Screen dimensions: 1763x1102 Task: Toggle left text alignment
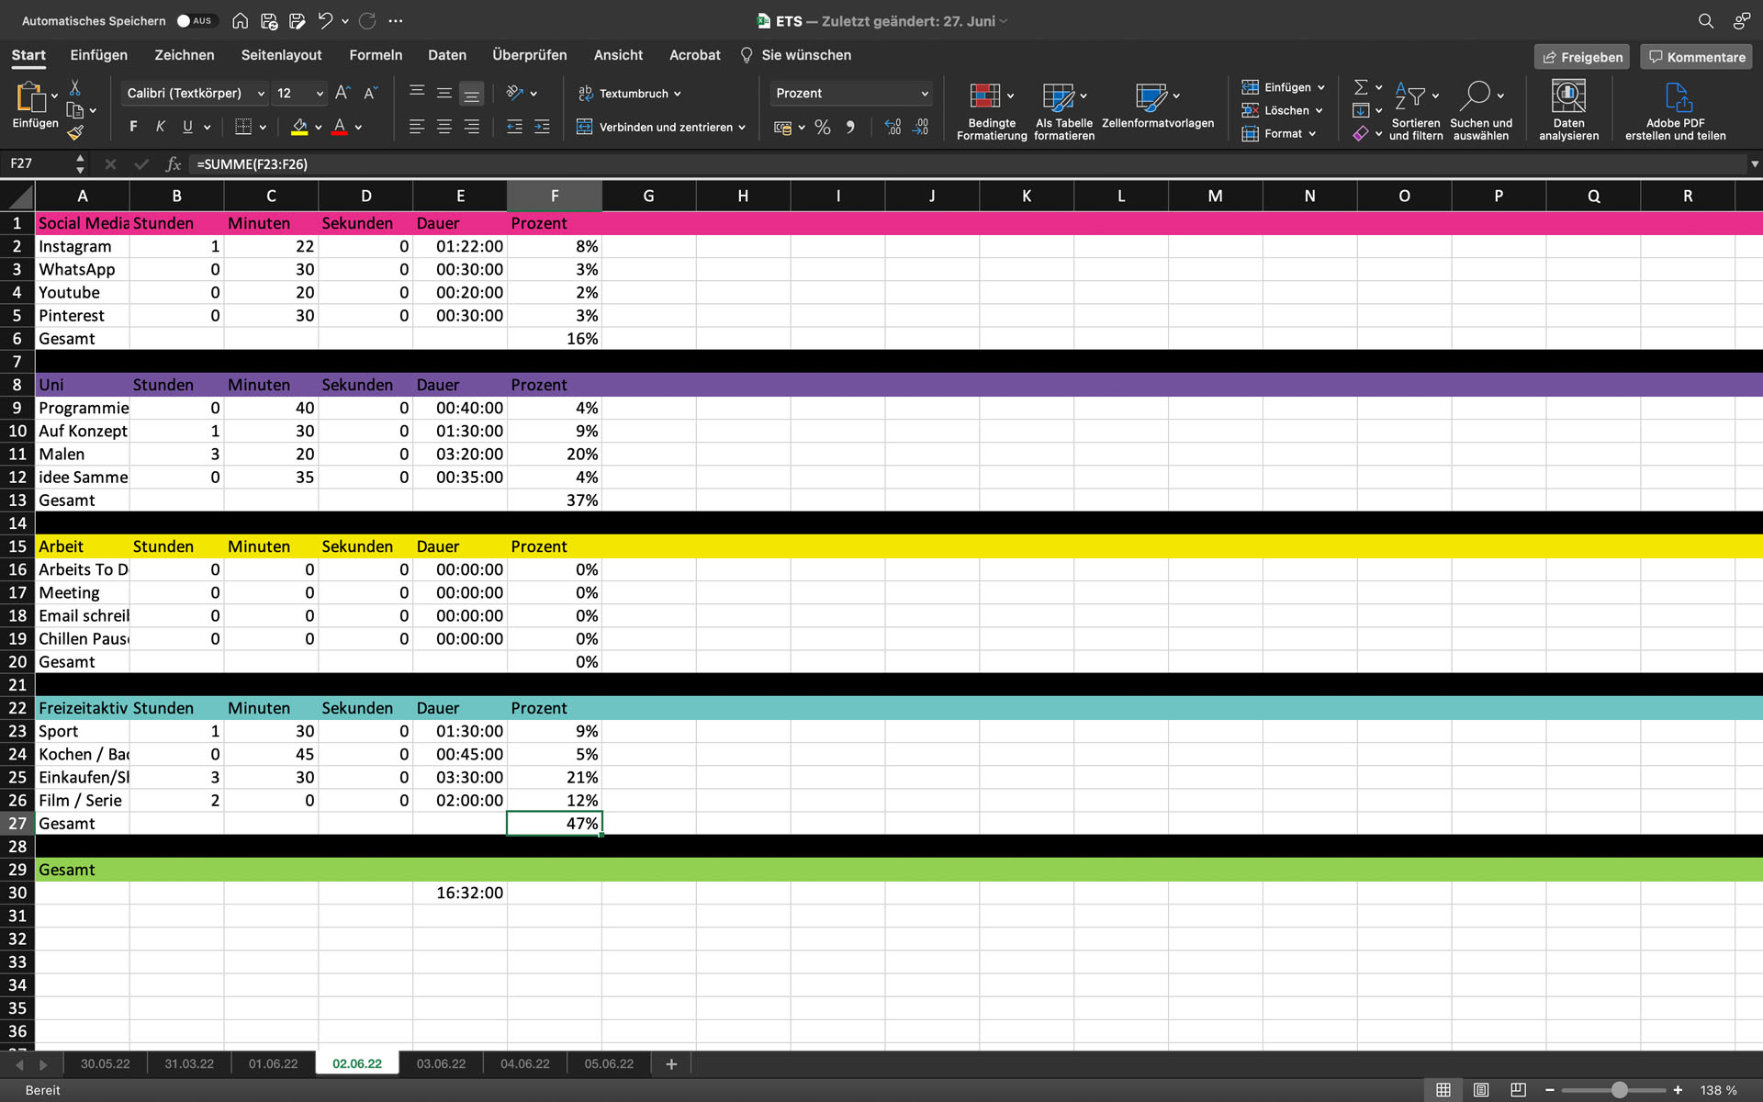[417, 127]
